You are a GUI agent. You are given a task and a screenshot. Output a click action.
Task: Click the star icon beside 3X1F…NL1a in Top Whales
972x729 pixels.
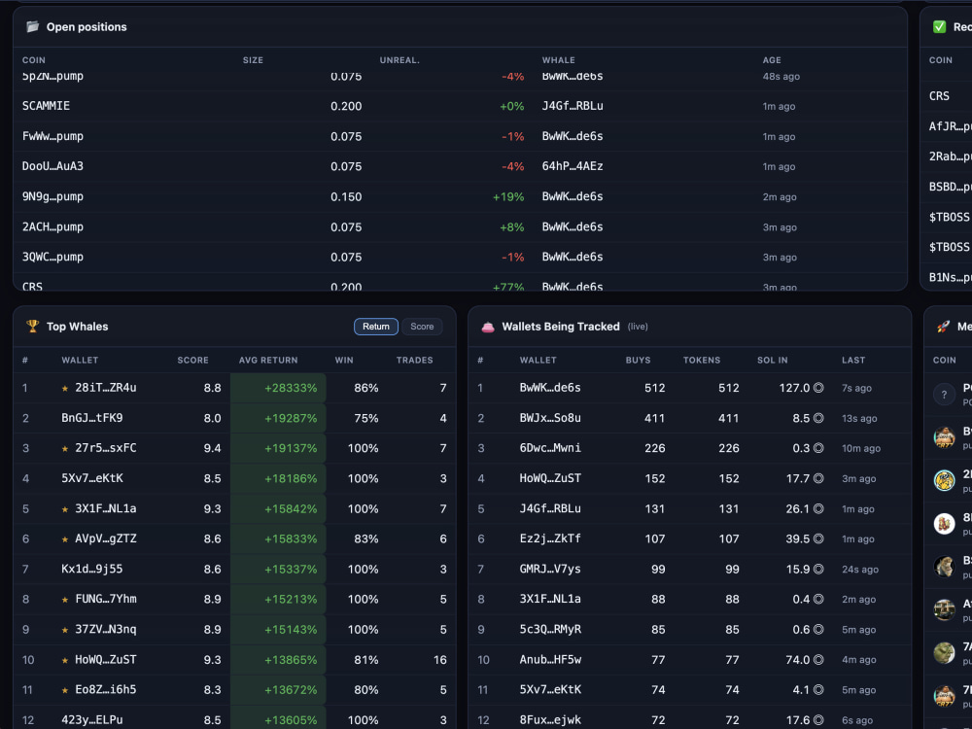pos(65,509)
